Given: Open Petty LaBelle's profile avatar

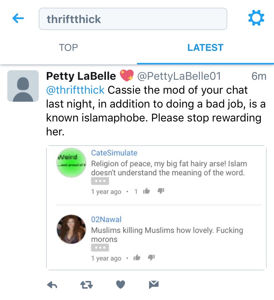Looking at the screenshot, I should pyautogui.click(x=23, y=86).
